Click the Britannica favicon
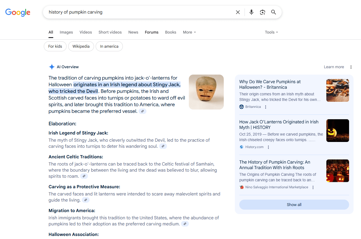The height and width of the screenshot is (239, 361). pyautogui.click(x=241, y=107)
